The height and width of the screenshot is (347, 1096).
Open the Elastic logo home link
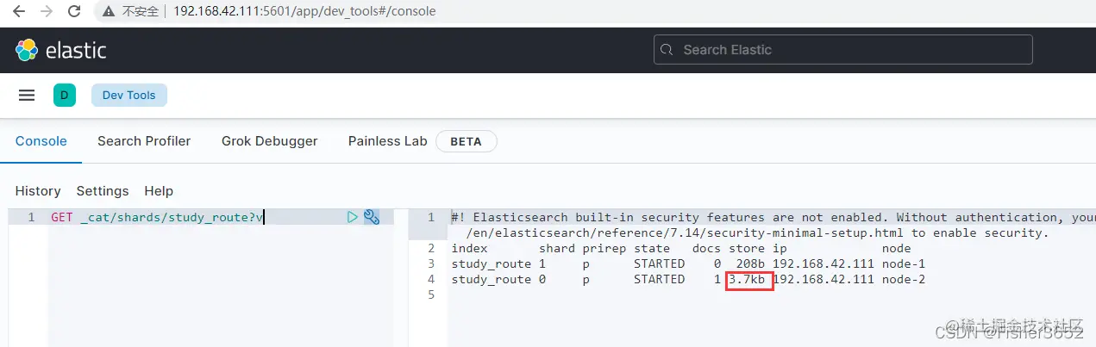(60, 50)
